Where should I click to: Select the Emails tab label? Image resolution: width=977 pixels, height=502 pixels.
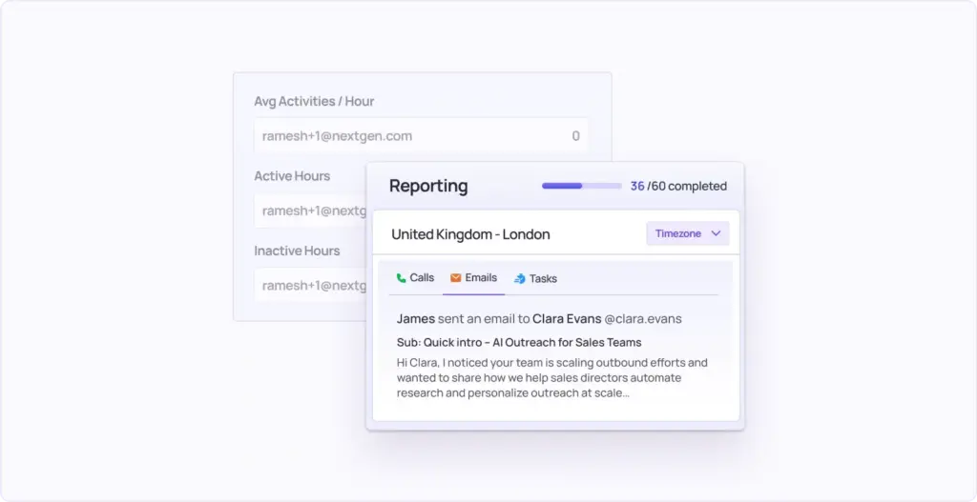pyautogui.click(x=481, y=278)
